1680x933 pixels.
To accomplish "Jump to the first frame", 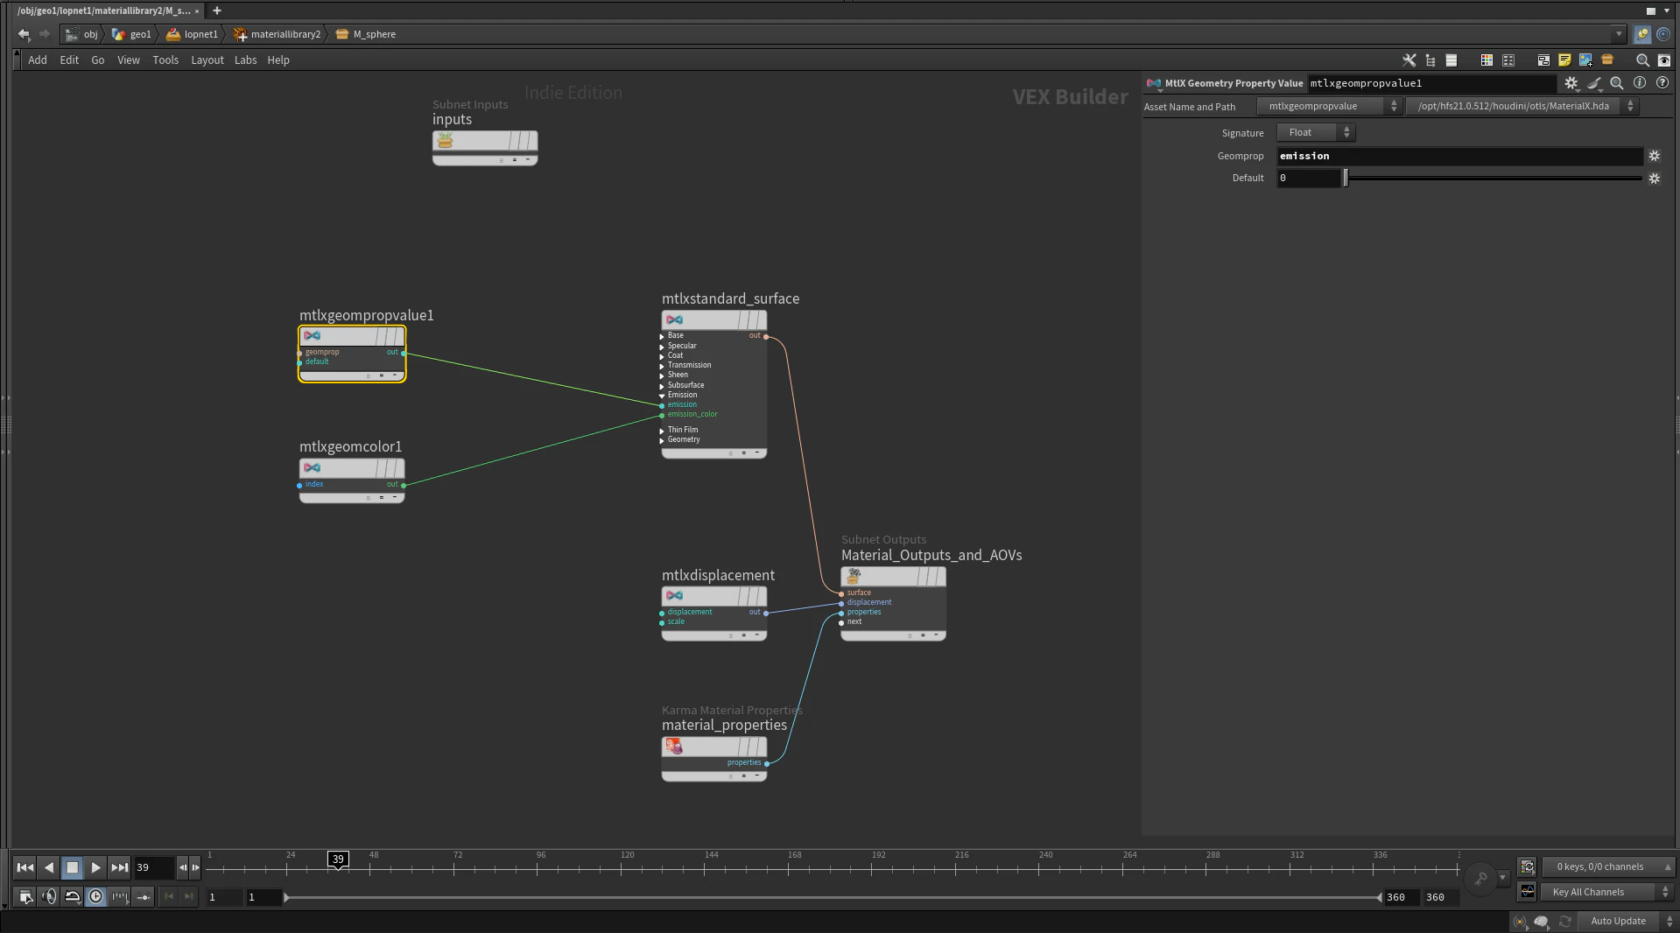I will 25,867.
